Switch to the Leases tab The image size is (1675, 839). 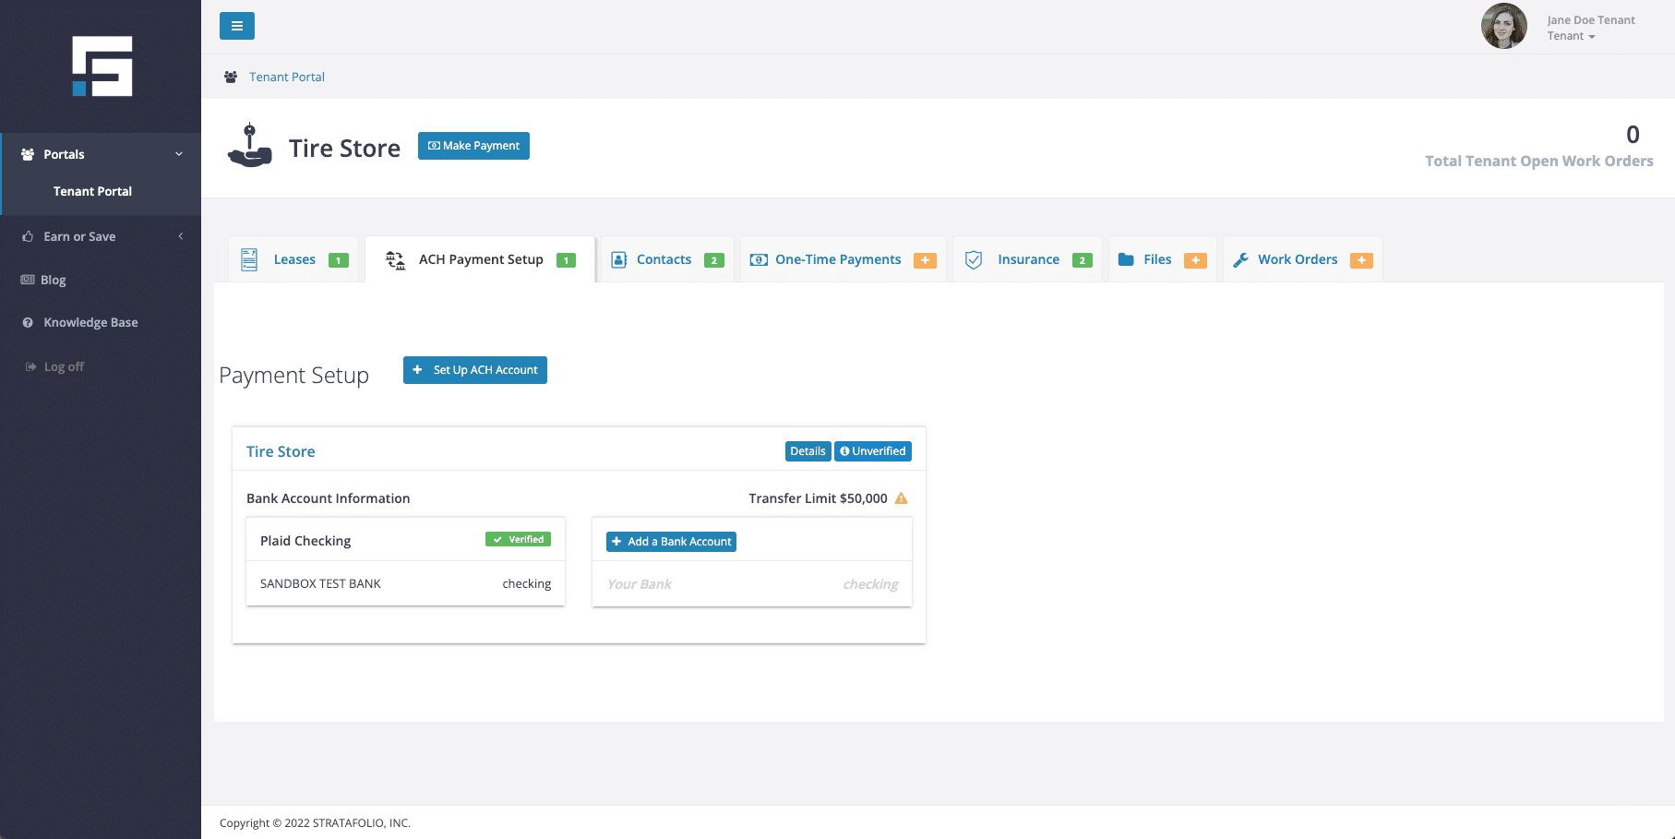click(x=294, y=260)
